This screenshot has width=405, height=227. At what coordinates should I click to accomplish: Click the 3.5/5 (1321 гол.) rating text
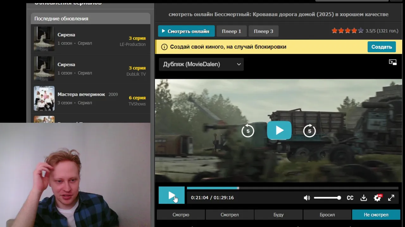click(382, 31)
